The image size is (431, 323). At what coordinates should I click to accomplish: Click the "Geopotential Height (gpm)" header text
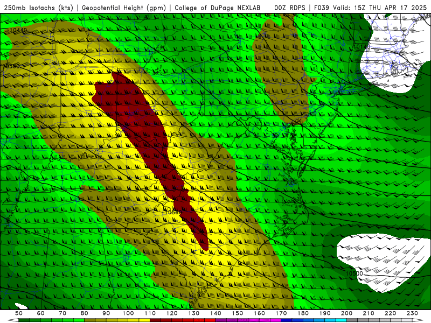[124, 8]
